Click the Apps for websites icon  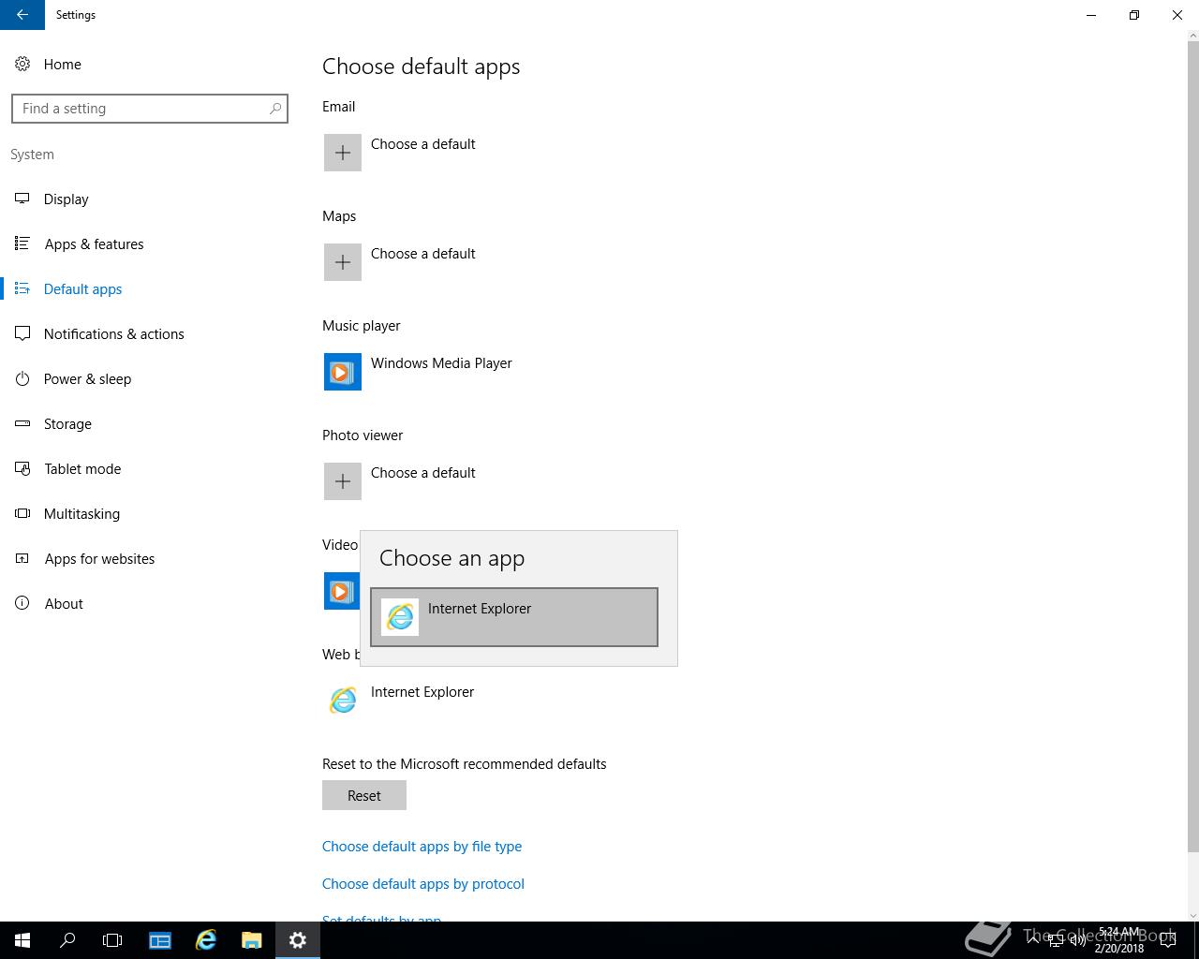[x=22, y=558]
